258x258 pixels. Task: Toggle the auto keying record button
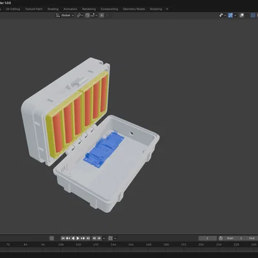coord(52,238)
